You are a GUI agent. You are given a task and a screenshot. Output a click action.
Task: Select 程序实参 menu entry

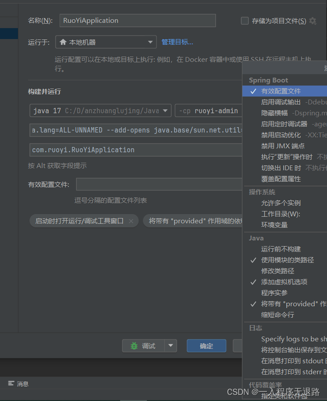click(284, 293)
